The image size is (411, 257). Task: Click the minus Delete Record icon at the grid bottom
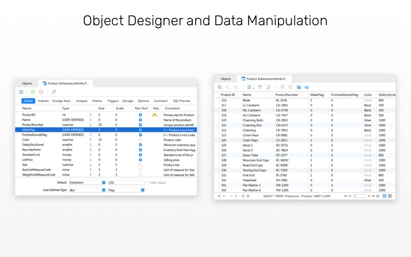[x=224, y=196]
